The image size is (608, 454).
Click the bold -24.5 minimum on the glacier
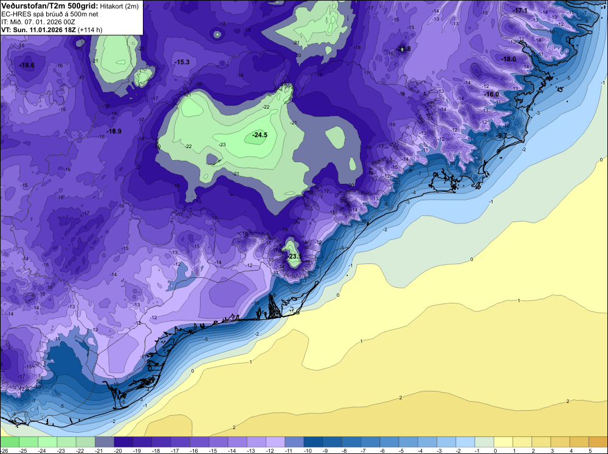point(260,135)
